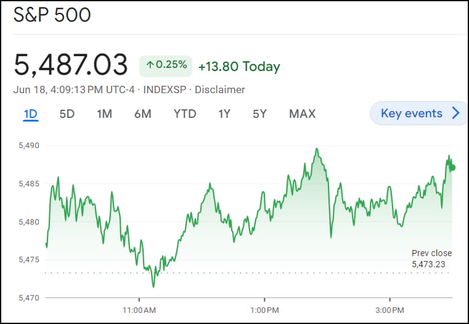Switch to the 5Y range tab
The width and height of the screenshot is (469, 324).
(259, 114)
